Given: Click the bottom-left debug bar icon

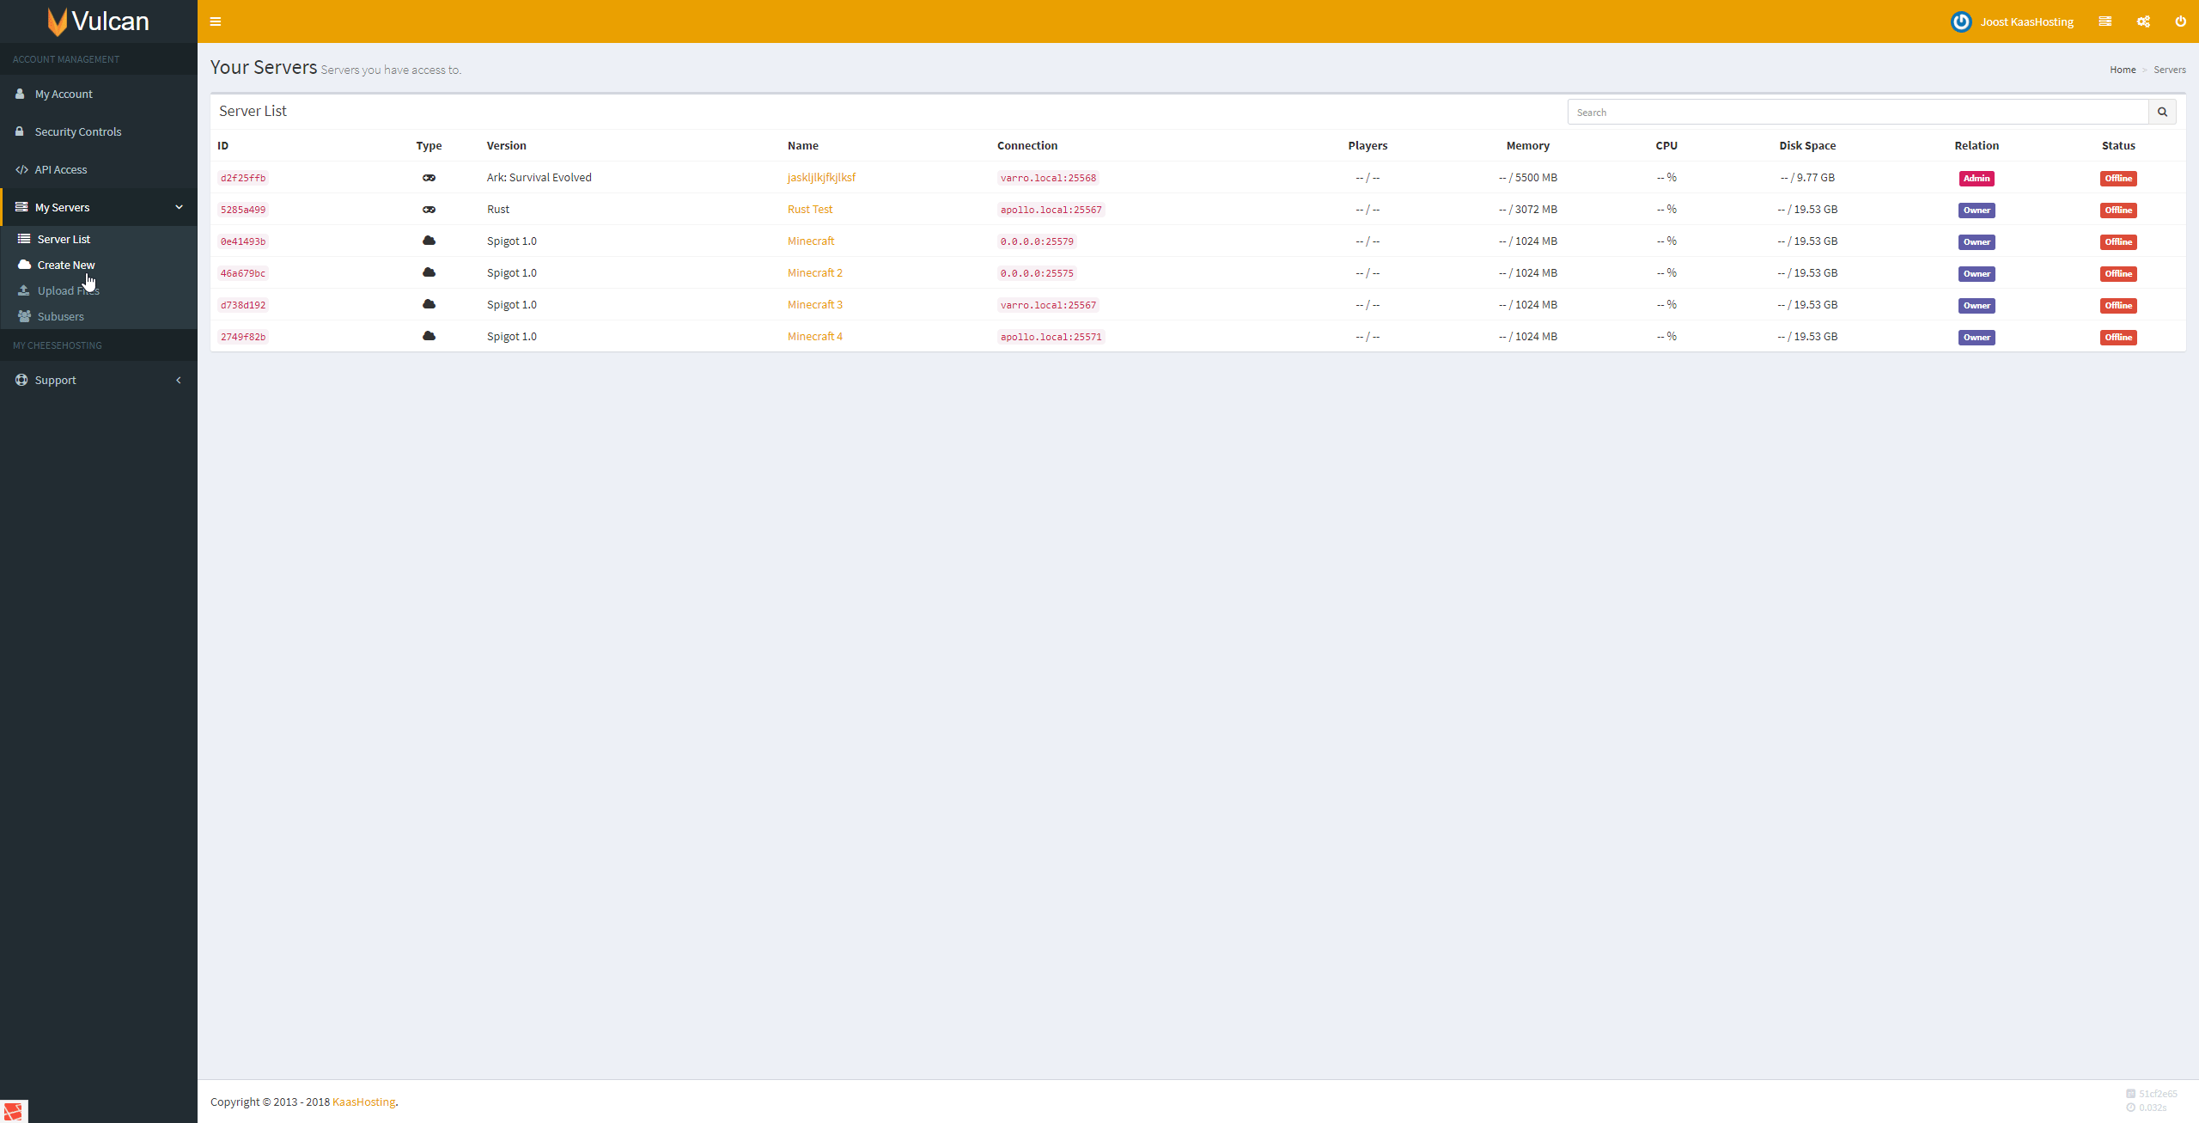Looking at the screenshot, I should pyautogui.click(x=14, y=1111).
